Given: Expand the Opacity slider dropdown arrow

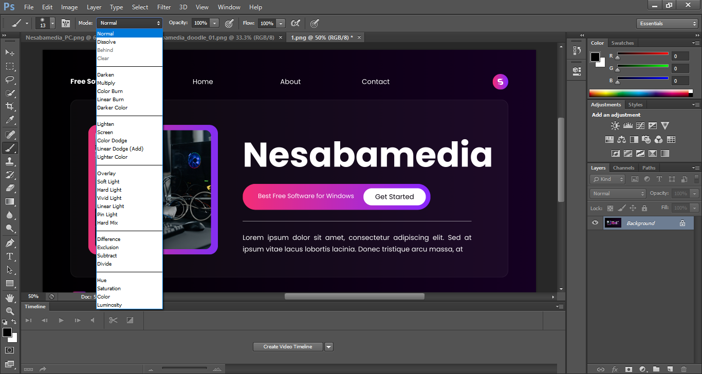Looking at the screenshot, I should pyautogui.click(x=214, y=23).
